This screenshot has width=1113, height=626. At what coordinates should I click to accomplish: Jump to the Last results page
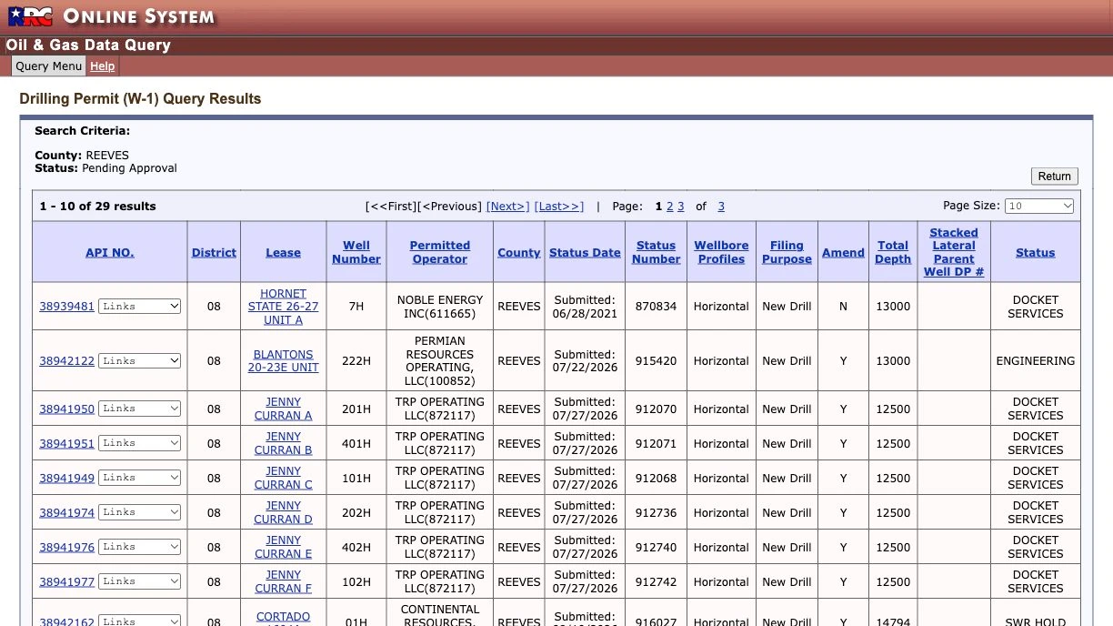559,207
